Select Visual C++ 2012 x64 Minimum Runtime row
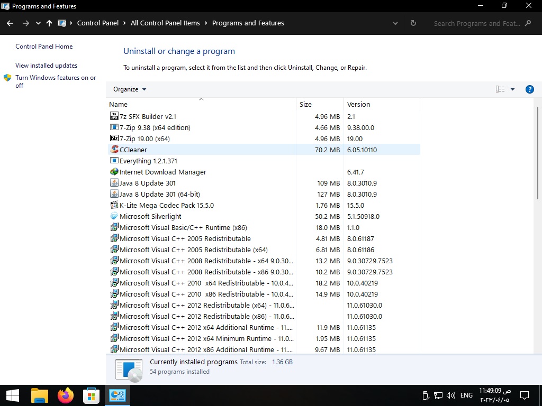Image resolution: width=542 pixels, height=406 pixels. tap(263, 338)
